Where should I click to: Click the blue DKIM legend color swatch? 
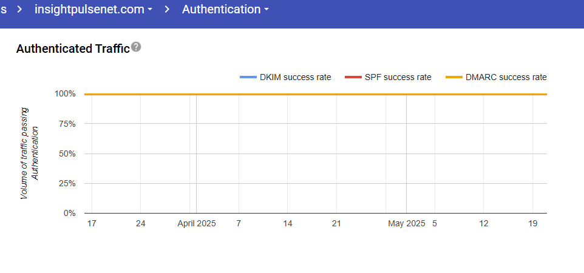point(248,77)
